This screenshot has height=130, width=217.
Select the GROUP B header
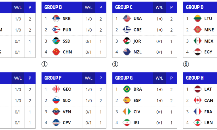tap(53, 7)
